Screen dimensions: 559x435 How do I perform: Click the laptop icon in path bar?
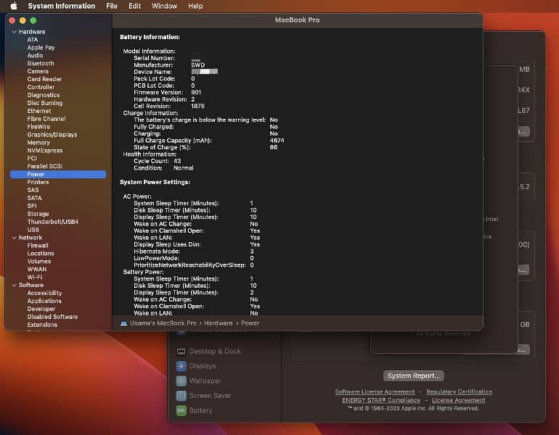click(123, 323)
